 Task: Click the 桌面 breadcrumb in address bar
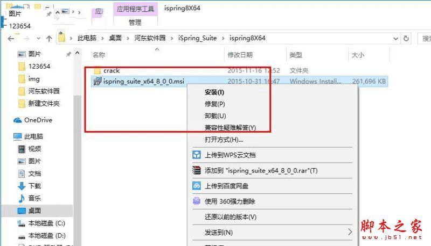tap(115, 38)
